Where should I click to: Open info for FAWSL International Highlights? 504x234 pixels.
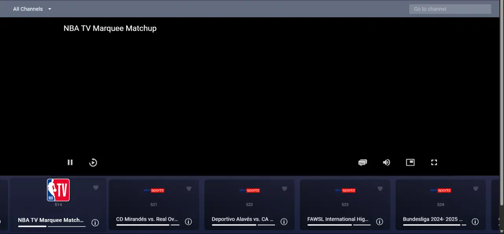[380, 222]
